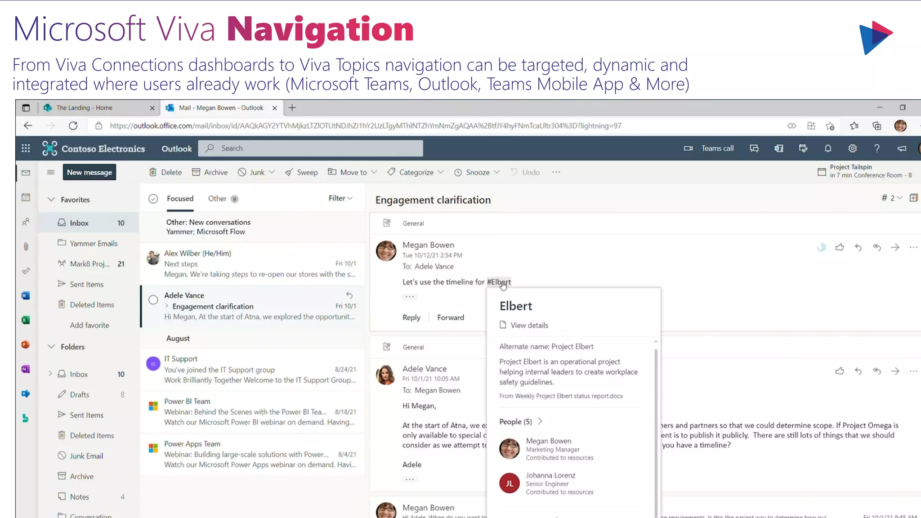Viewport: 921px width, 518px height.
Task: Launch PowerPoint from the left rail
Action: coord(26,344)
